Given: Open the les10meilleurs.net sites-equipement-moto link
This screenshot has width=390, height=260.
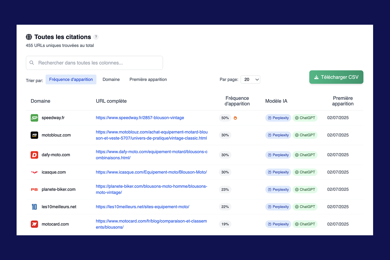Looking at the screenshot, I should pyautogui.click(x=142, y=207).
